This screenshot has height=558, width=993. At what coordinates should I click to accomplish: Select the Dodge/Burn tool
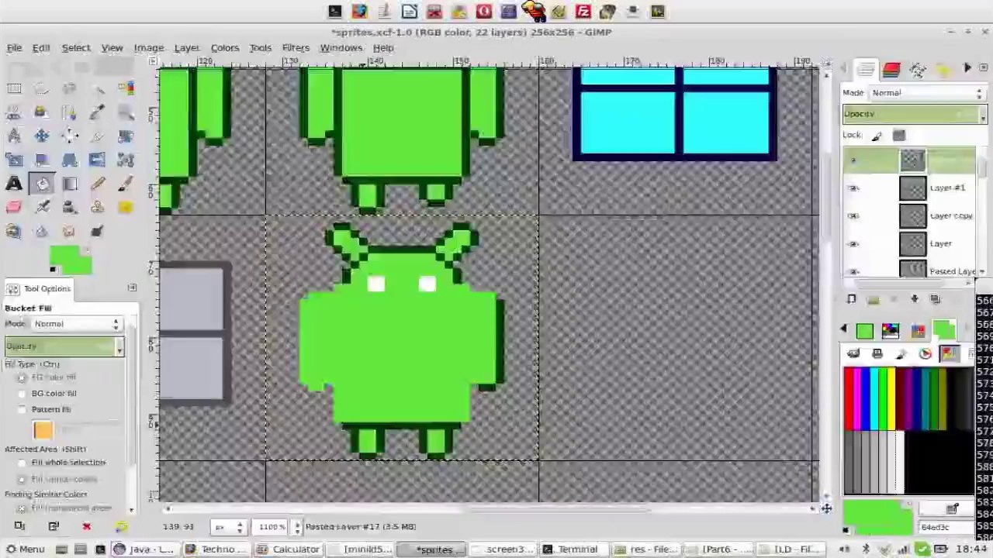coord(97,231)
